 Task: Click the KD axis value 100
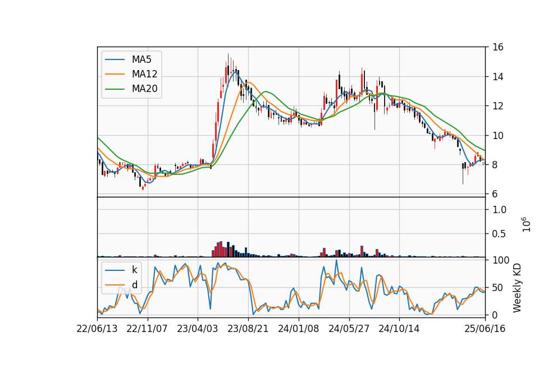501,260
